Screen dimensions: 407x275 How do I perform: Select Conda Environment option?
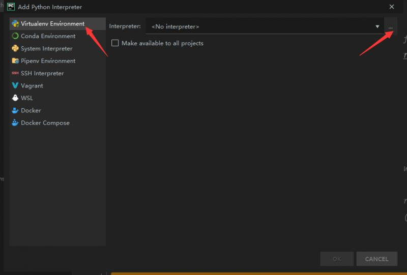(57, 36)
